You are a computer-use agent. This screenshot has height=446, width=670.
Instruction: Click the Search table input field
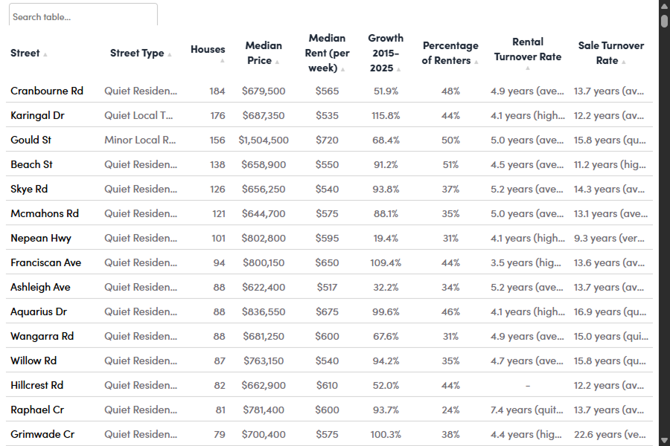pyautogui.click(x=83, y=16)
